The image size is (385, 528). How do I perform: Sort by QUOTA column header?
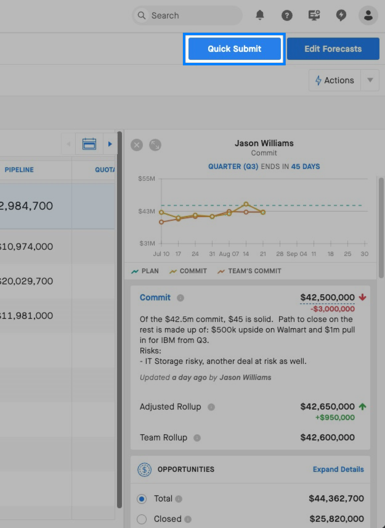click(x=105, y=170)
